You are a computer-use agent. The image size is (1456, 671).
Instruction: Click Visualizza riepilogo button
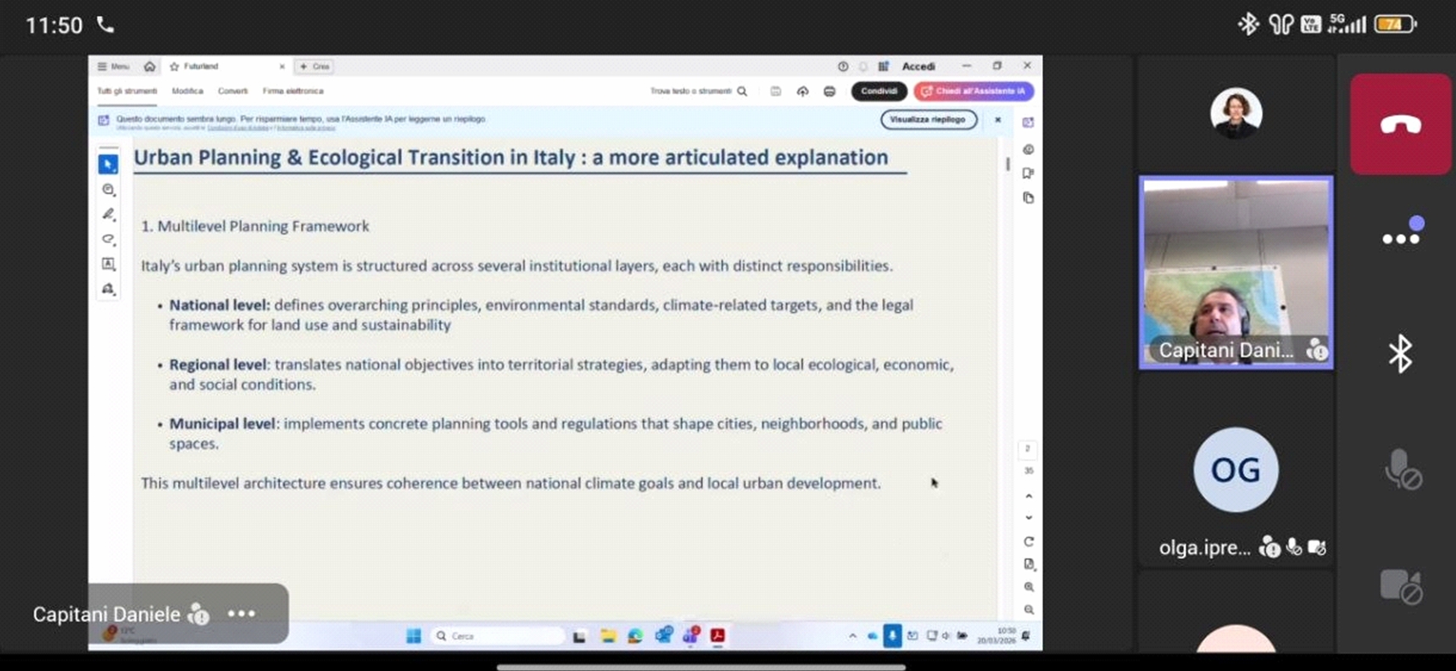tap(928, 119)
